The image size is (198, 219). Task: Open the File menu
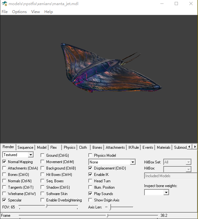4,12
